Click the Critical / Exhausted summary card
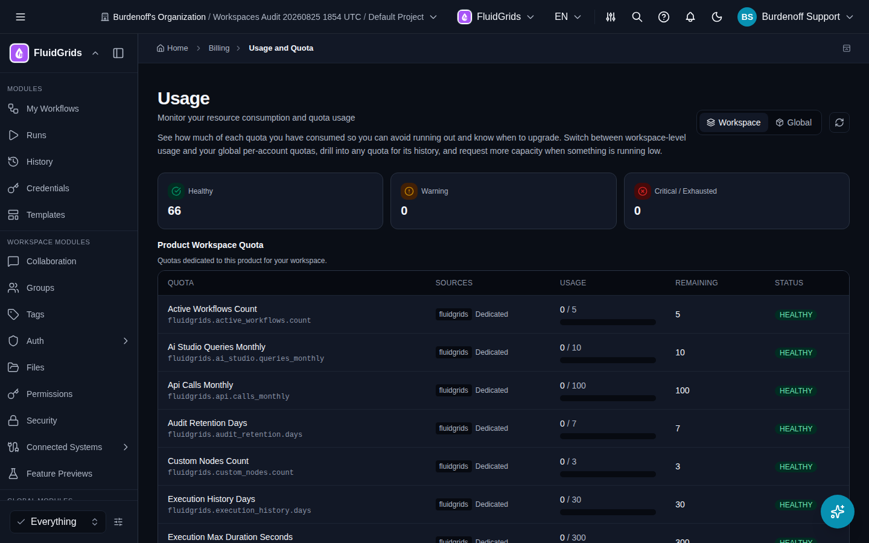Viewport: 869px width, 543px height. 737,201
